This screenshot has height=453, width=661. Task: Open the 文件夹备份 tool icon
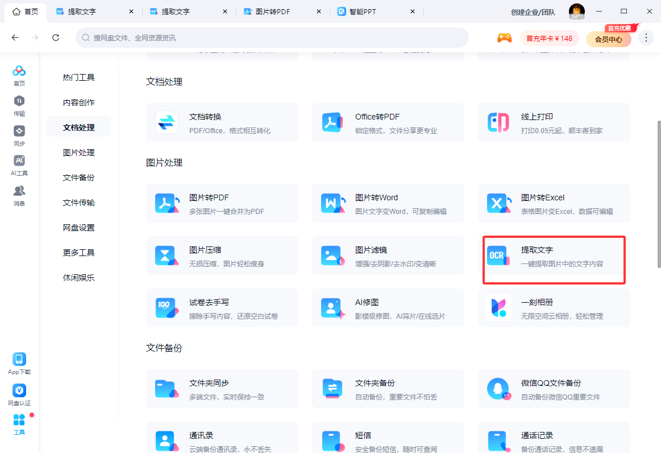pyautogui.click(x=332, y=388)
